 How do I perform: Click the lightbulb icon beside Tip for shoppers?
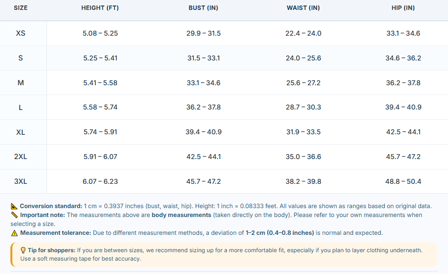[23, 250]
